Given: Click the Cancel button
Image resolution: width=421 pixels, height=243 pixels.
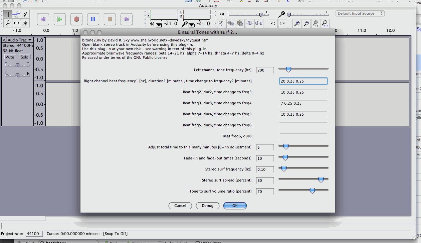Looking at the screenshot, I should click(x=180, y=206).
